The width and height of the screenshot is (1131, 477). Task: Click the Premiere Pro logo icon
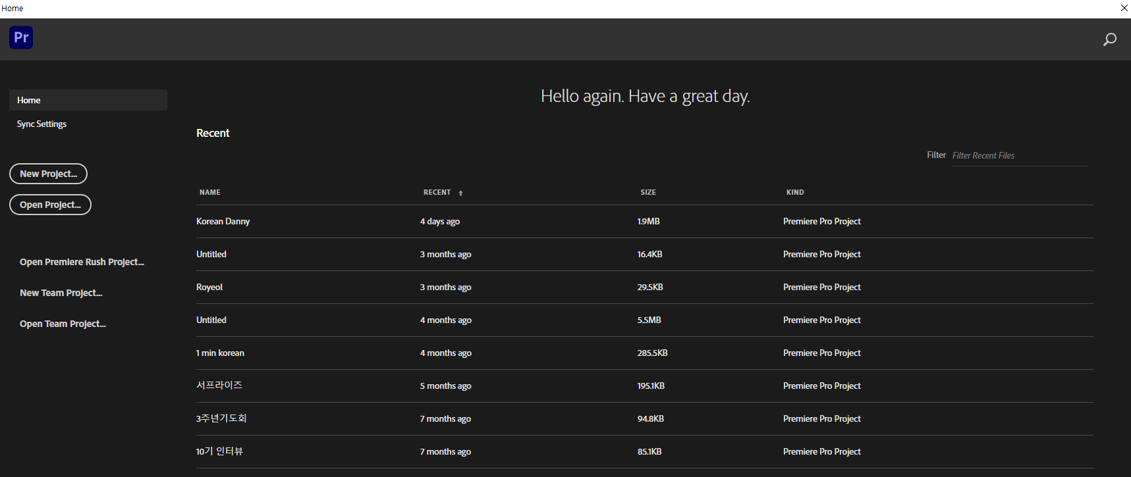(21, 38)
